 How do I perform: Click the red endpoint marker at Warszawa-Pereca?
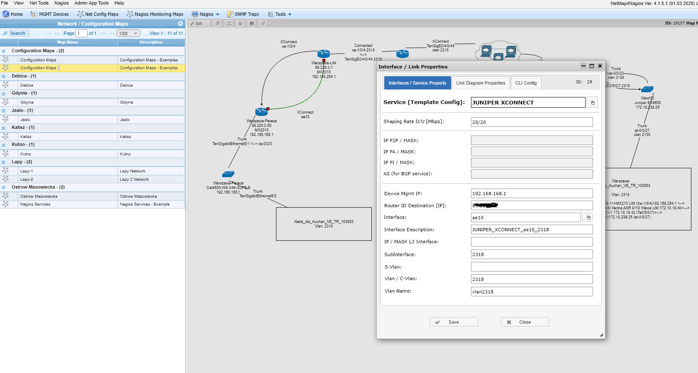click(268, 109)
